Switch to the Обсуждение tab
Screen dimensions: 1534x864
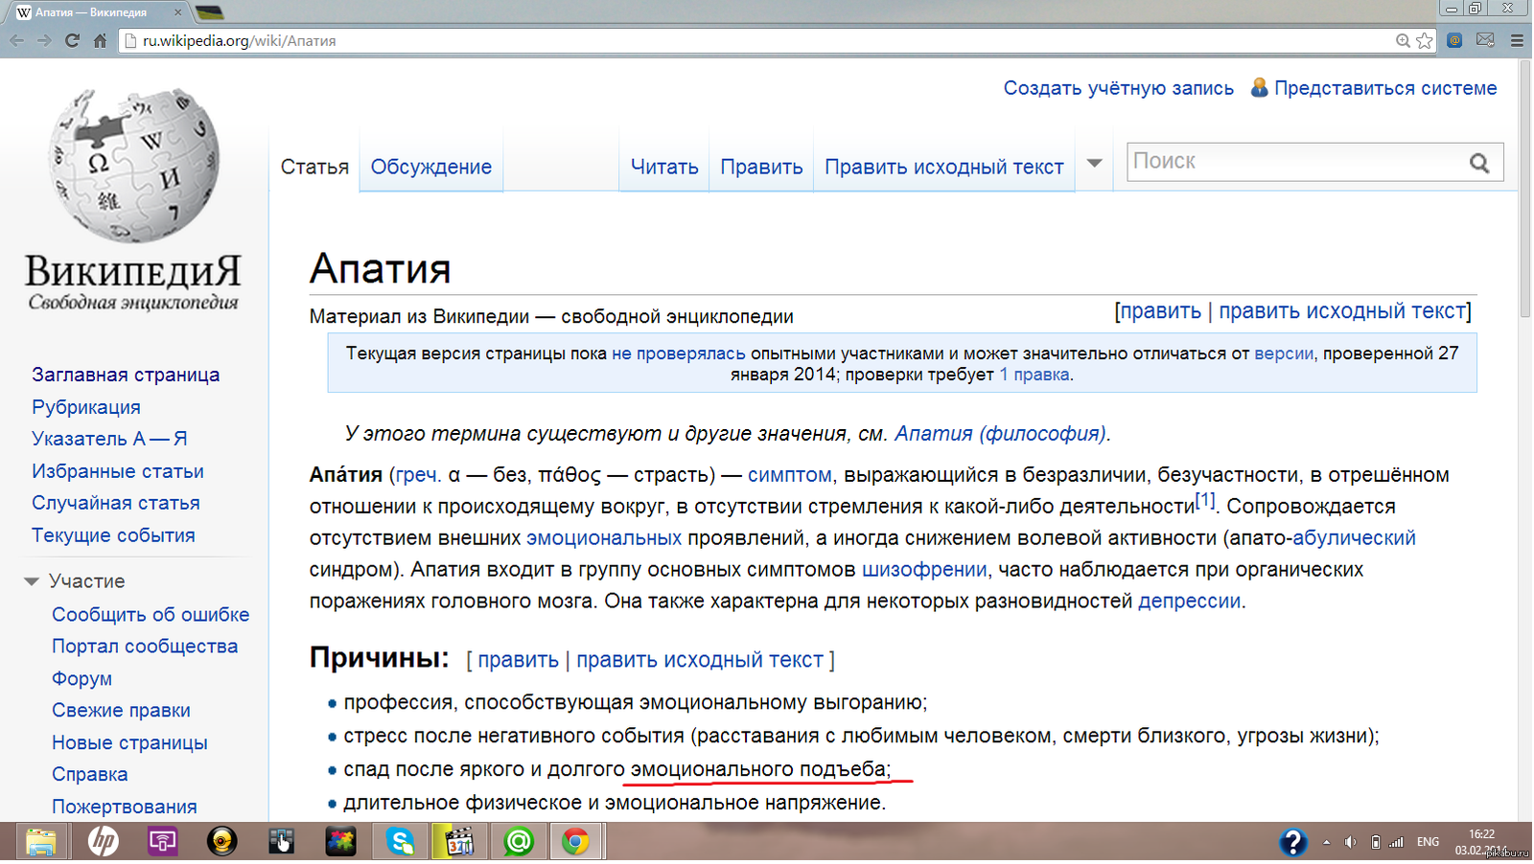point(430,167)
